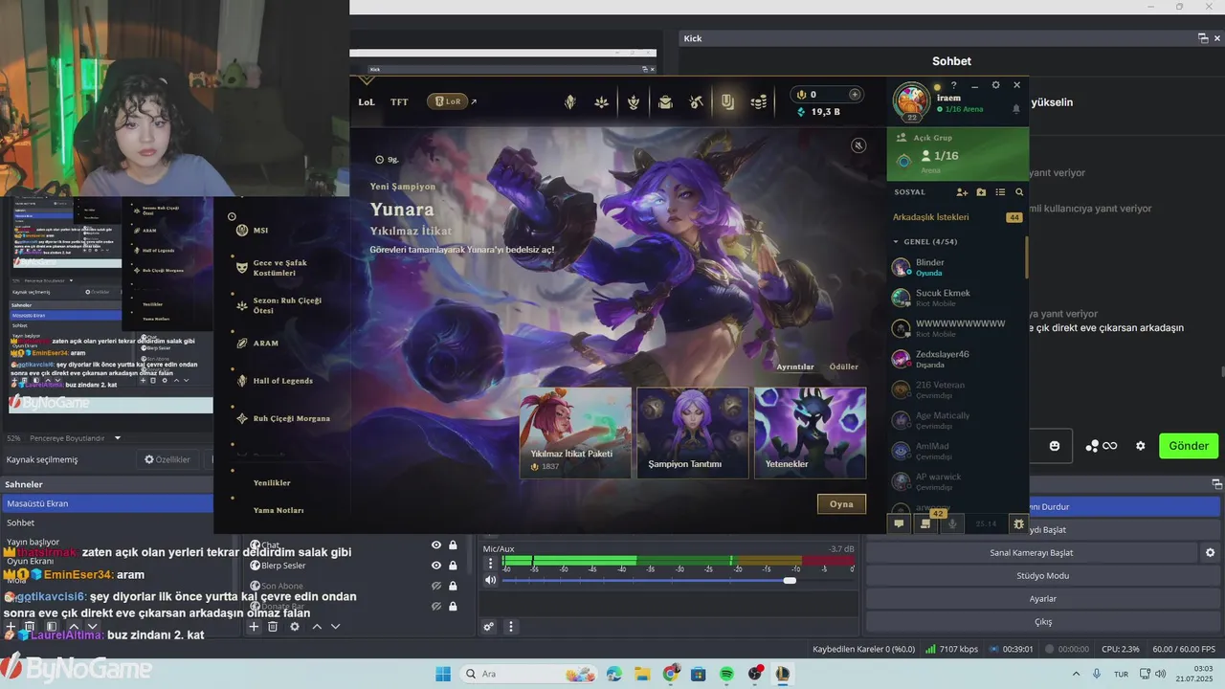This screenshot has width=1225, height=689.
Task: Open the chat bubble icon in social footer
Action: click(899, 523)
